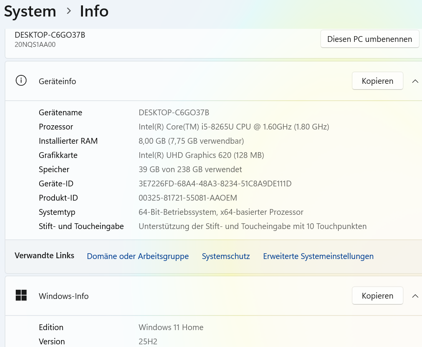
Task: Click the Installierter RAM label
Action: click(68, 141)
